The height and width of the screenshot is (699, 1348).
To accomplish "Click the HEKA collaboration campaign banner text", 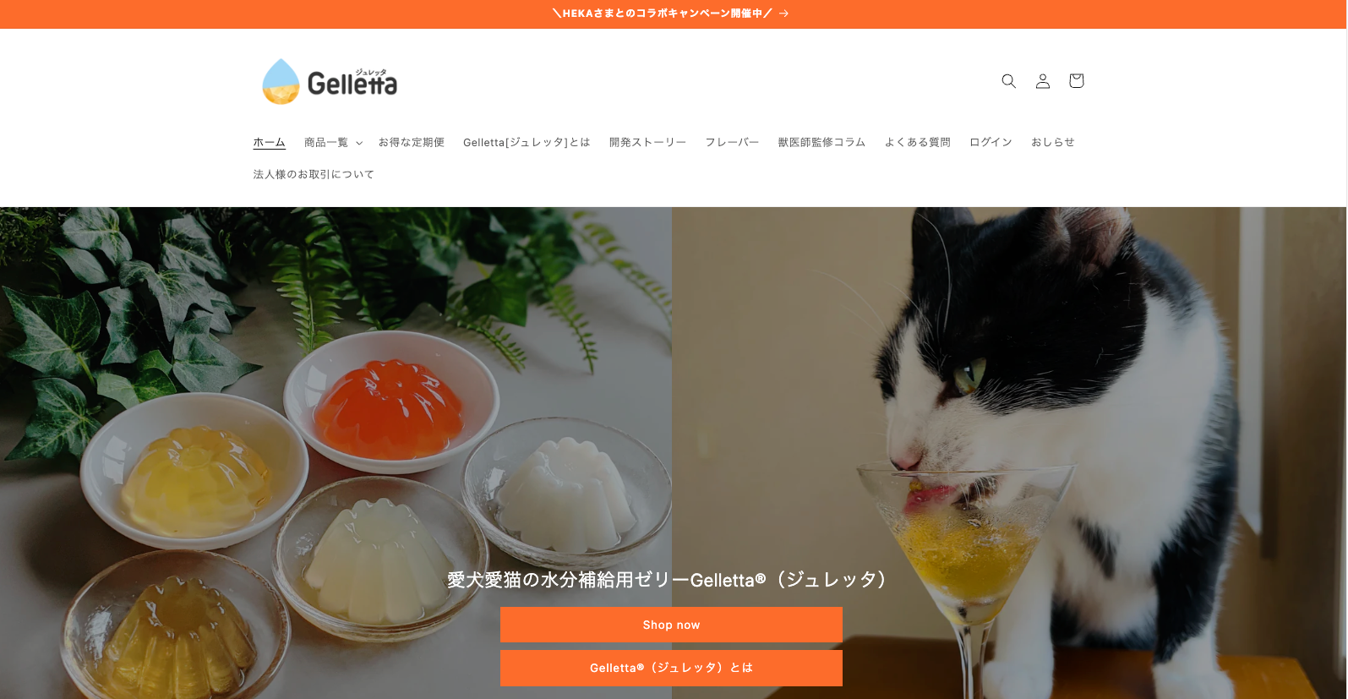I will pyautogui.click(x=662, y=14).
